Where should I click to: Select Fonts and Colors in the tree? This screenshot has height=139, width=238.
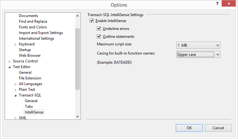[33, 27]
